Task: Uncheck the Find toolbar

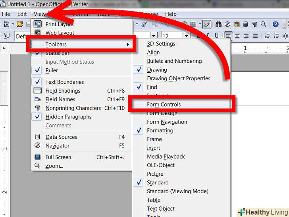Action: pos(181,87)
